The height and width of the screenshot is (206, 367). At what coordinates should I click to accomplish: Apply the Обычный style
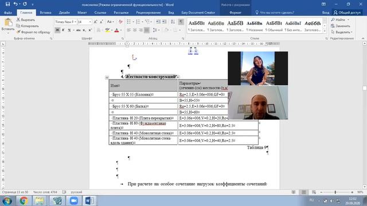[x=274, y=26]
